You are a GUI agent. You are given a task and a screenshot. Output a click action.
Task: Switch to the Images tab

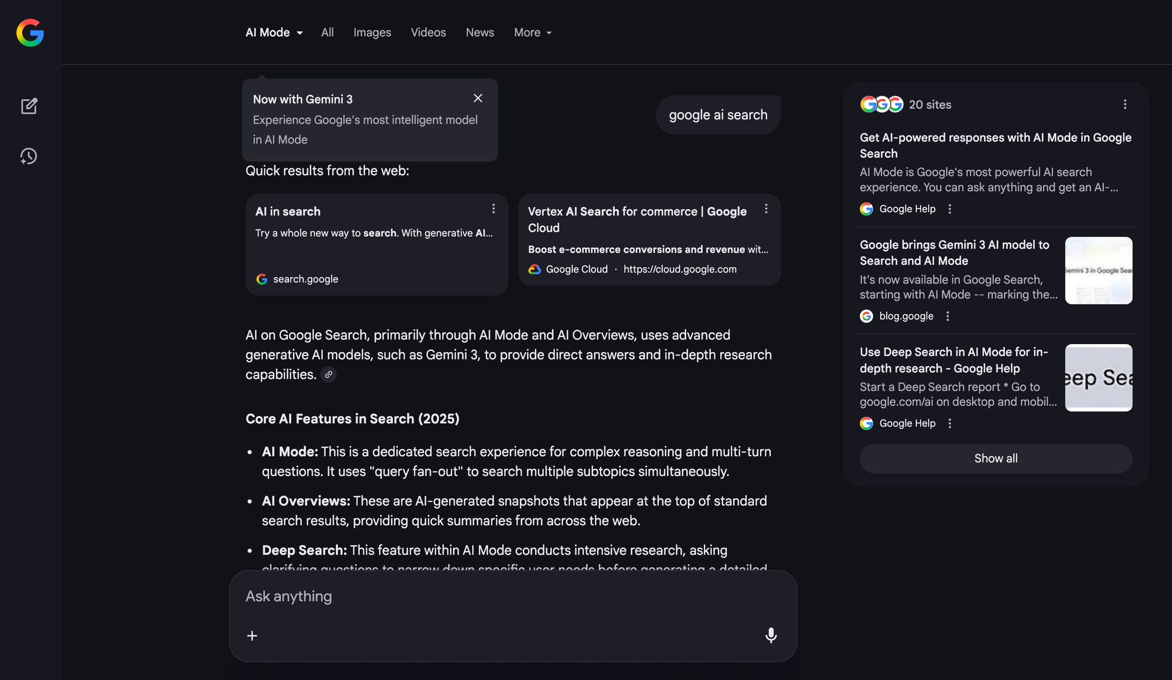point(372,32)
